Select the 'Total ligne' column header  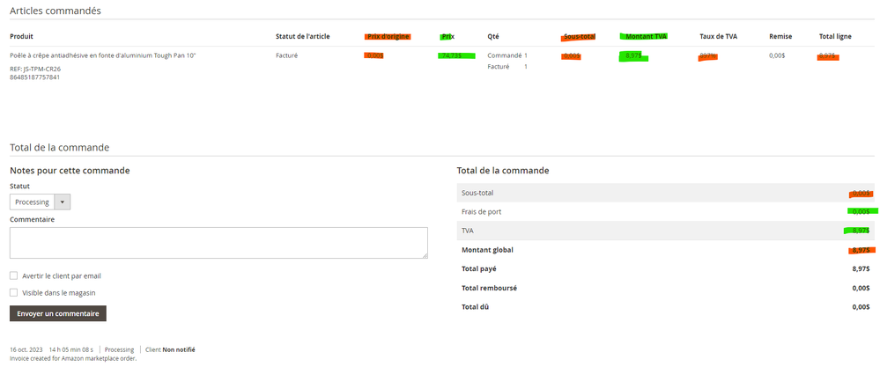tap(835, 36)
